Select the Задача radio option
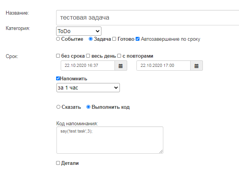The height and width of the screenshot is (171, 239). point(91,39)
